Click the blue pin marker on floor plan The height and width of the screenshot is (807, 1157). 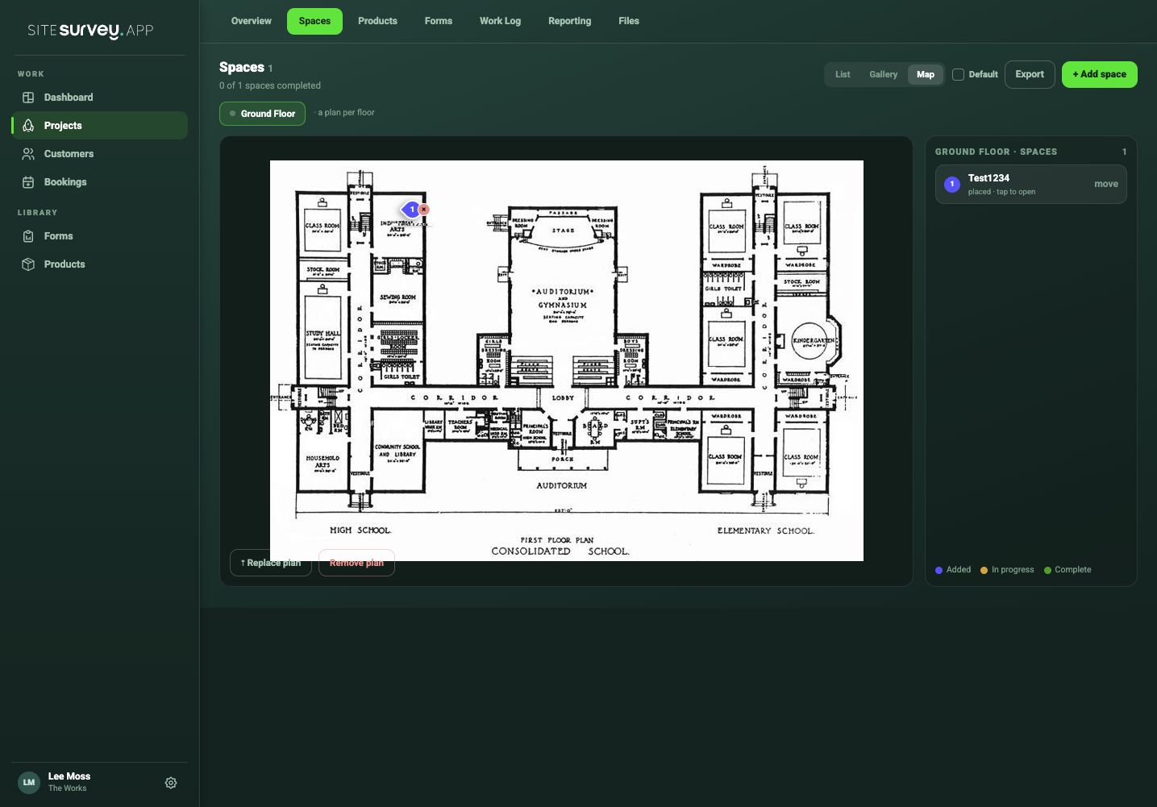pyautogui.click(x=411, y=210)
